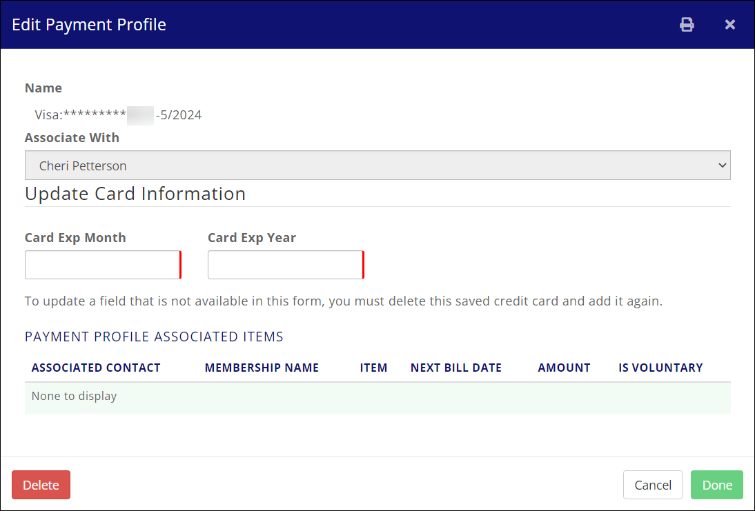Click the Next Bill Date column header

point(455,368)
